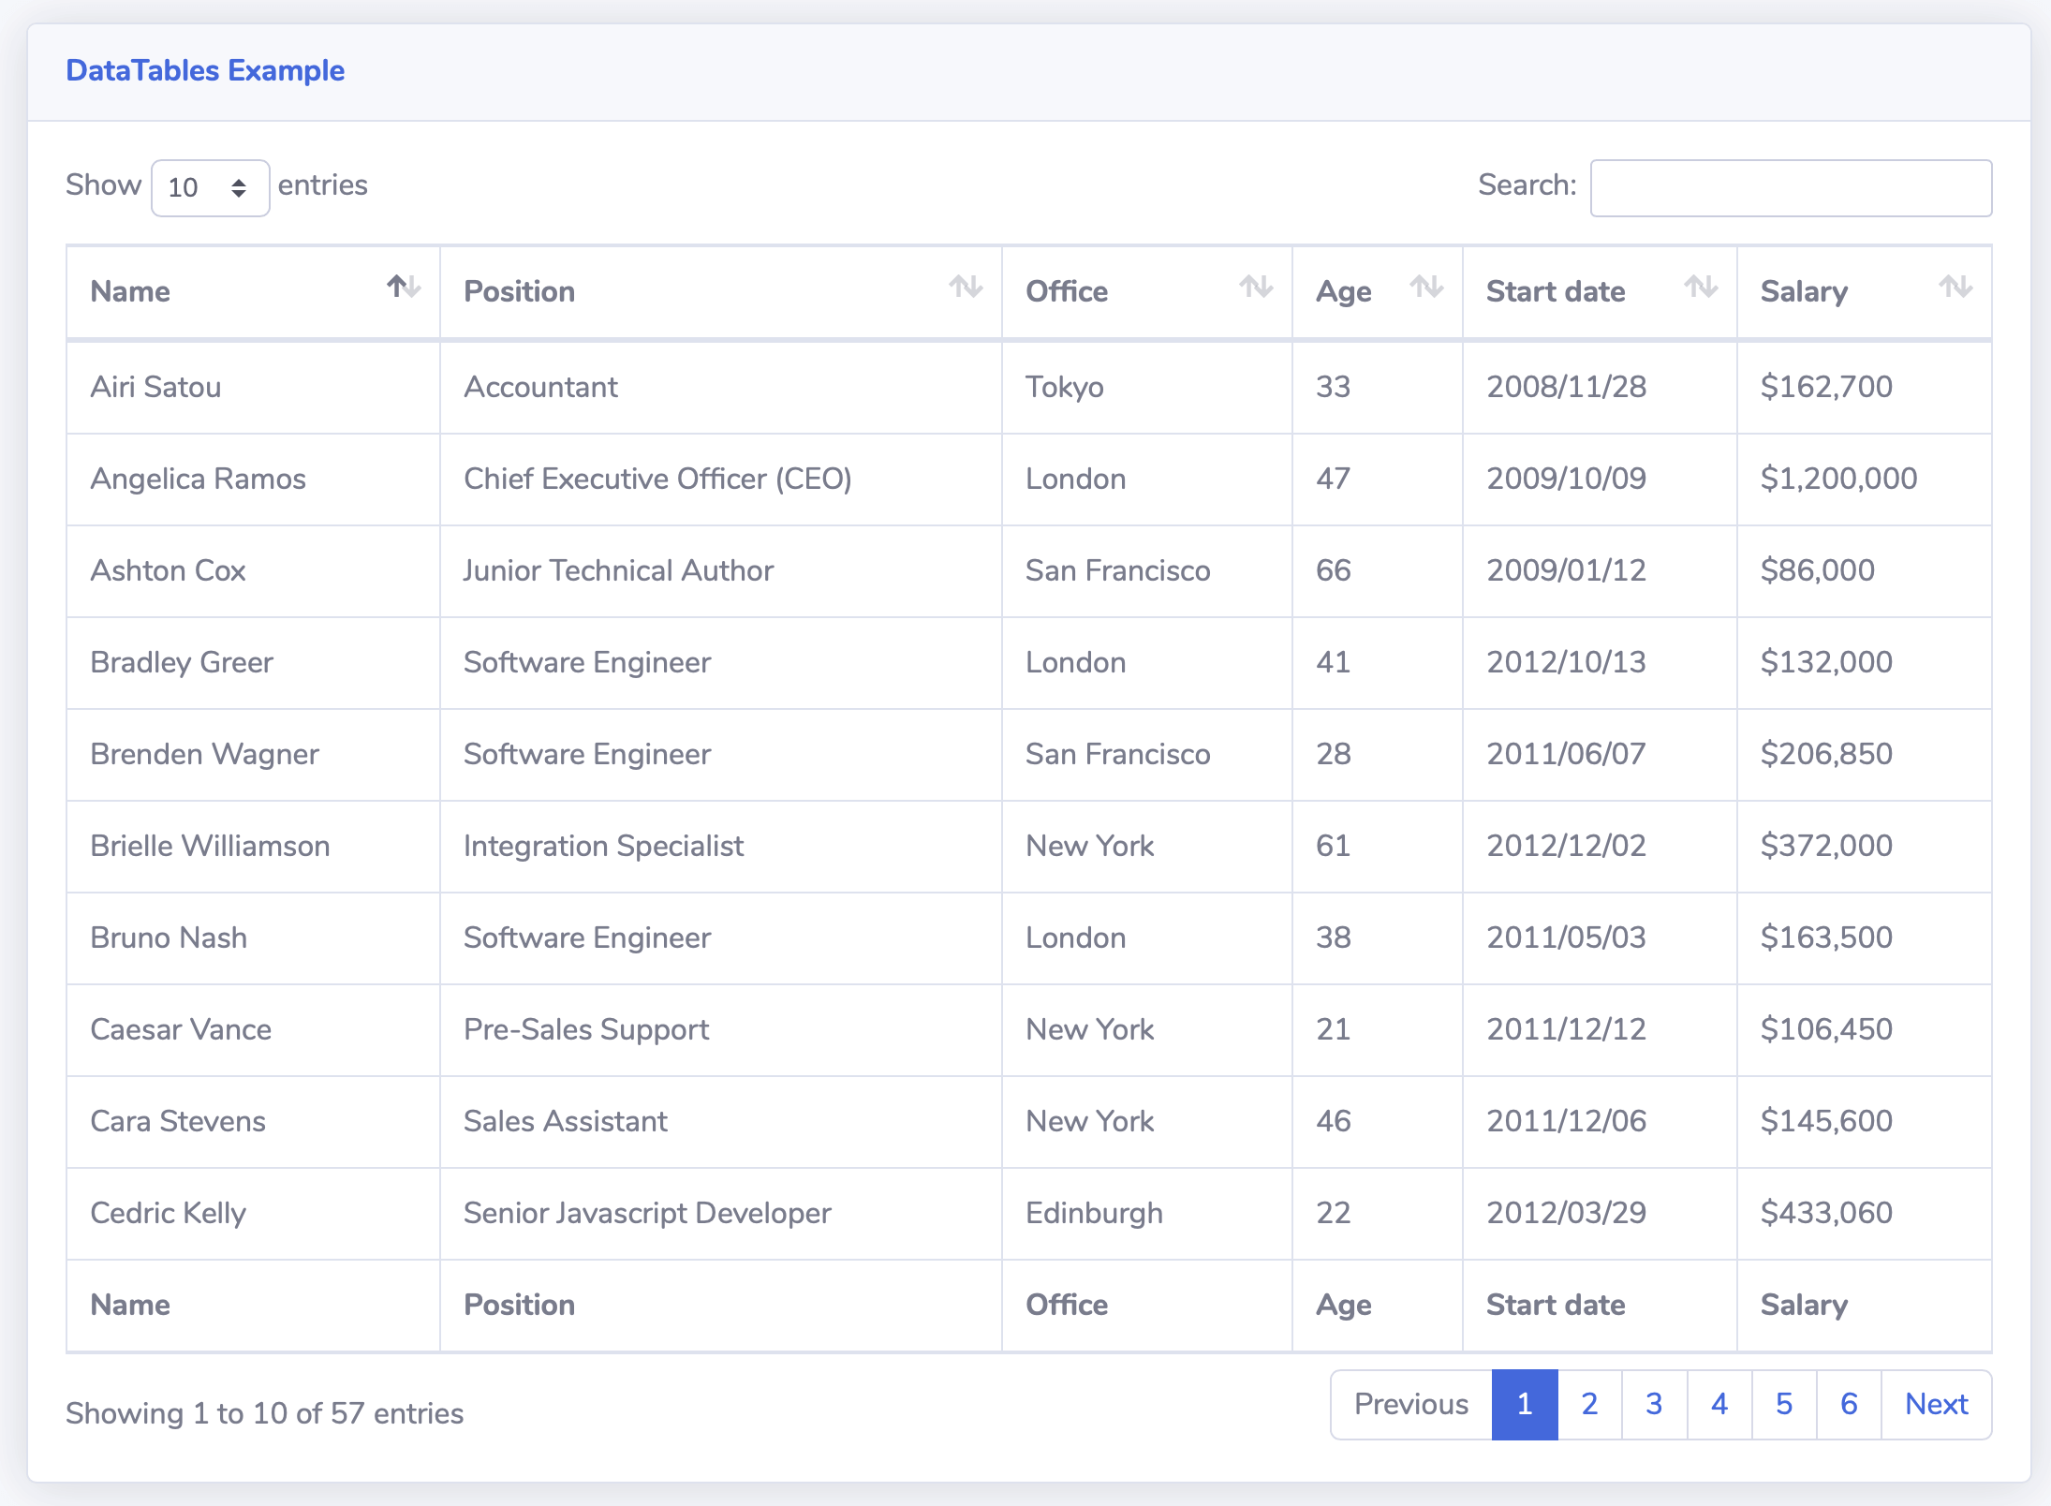
Task: Click the Start date sort icon
Action: 1701,287
